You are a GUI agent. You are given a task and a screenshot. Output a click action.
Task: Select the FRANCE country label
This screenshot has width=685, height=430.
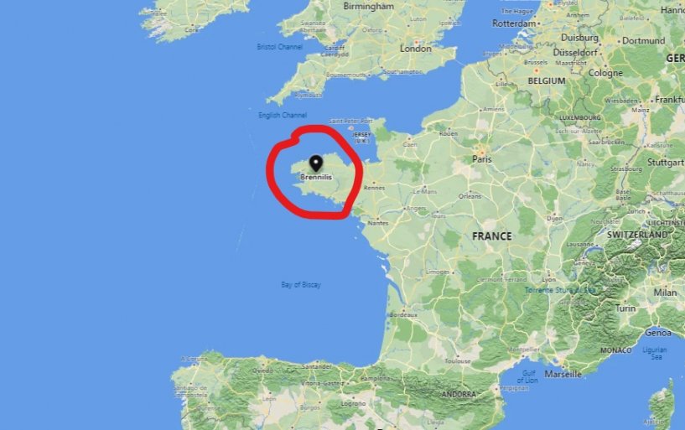[491, 236]
